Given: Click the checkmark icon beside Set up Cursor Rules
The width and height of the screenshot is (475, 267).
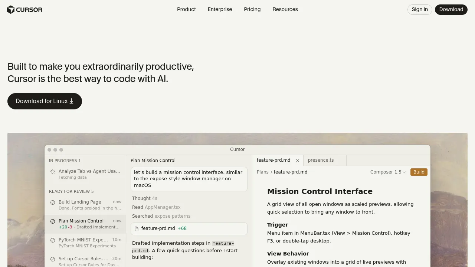Looking at the screenshot, I should [53, 259].
